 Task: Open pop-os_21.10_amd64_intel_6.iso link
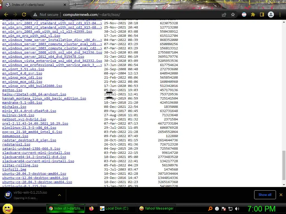coord(32,132)
